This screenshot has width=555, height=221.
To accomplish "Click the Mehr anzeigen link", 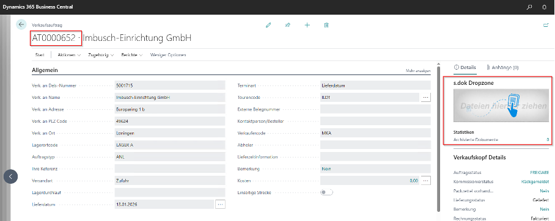I will click(418, 71).
